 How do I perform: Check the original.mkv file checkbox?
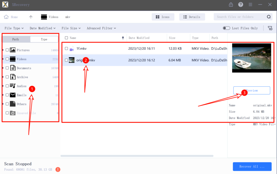point(67,60)
